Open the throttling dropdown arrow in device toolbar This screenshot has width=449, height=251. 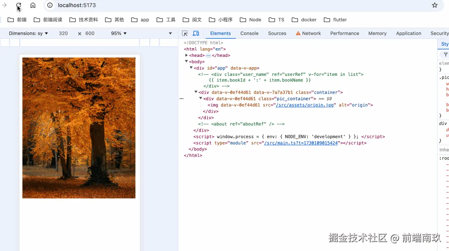(x=170, y=34)
